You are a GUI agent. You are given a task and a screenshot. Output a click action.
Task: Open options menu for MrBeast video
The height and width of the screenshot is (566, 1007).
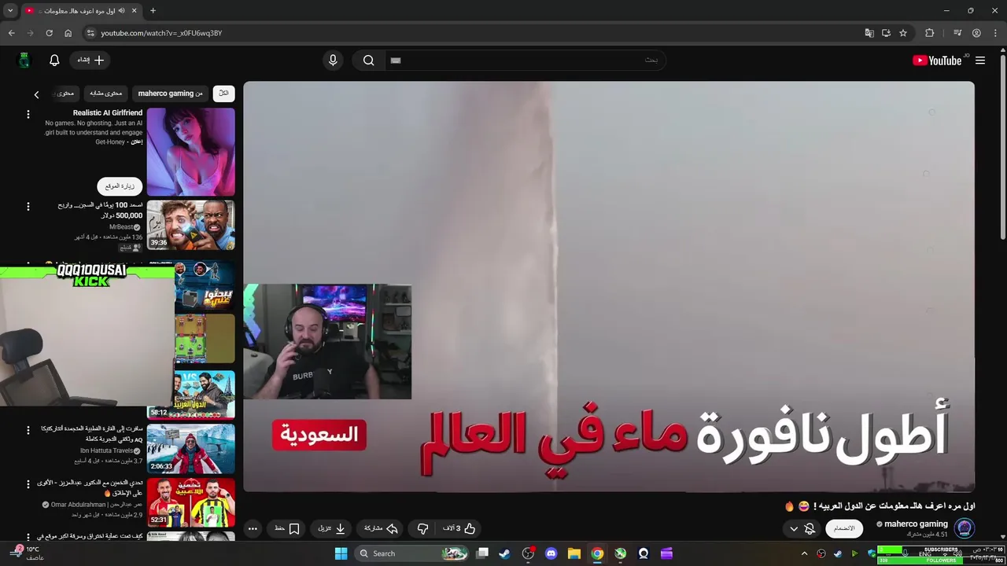pos(28,207)
